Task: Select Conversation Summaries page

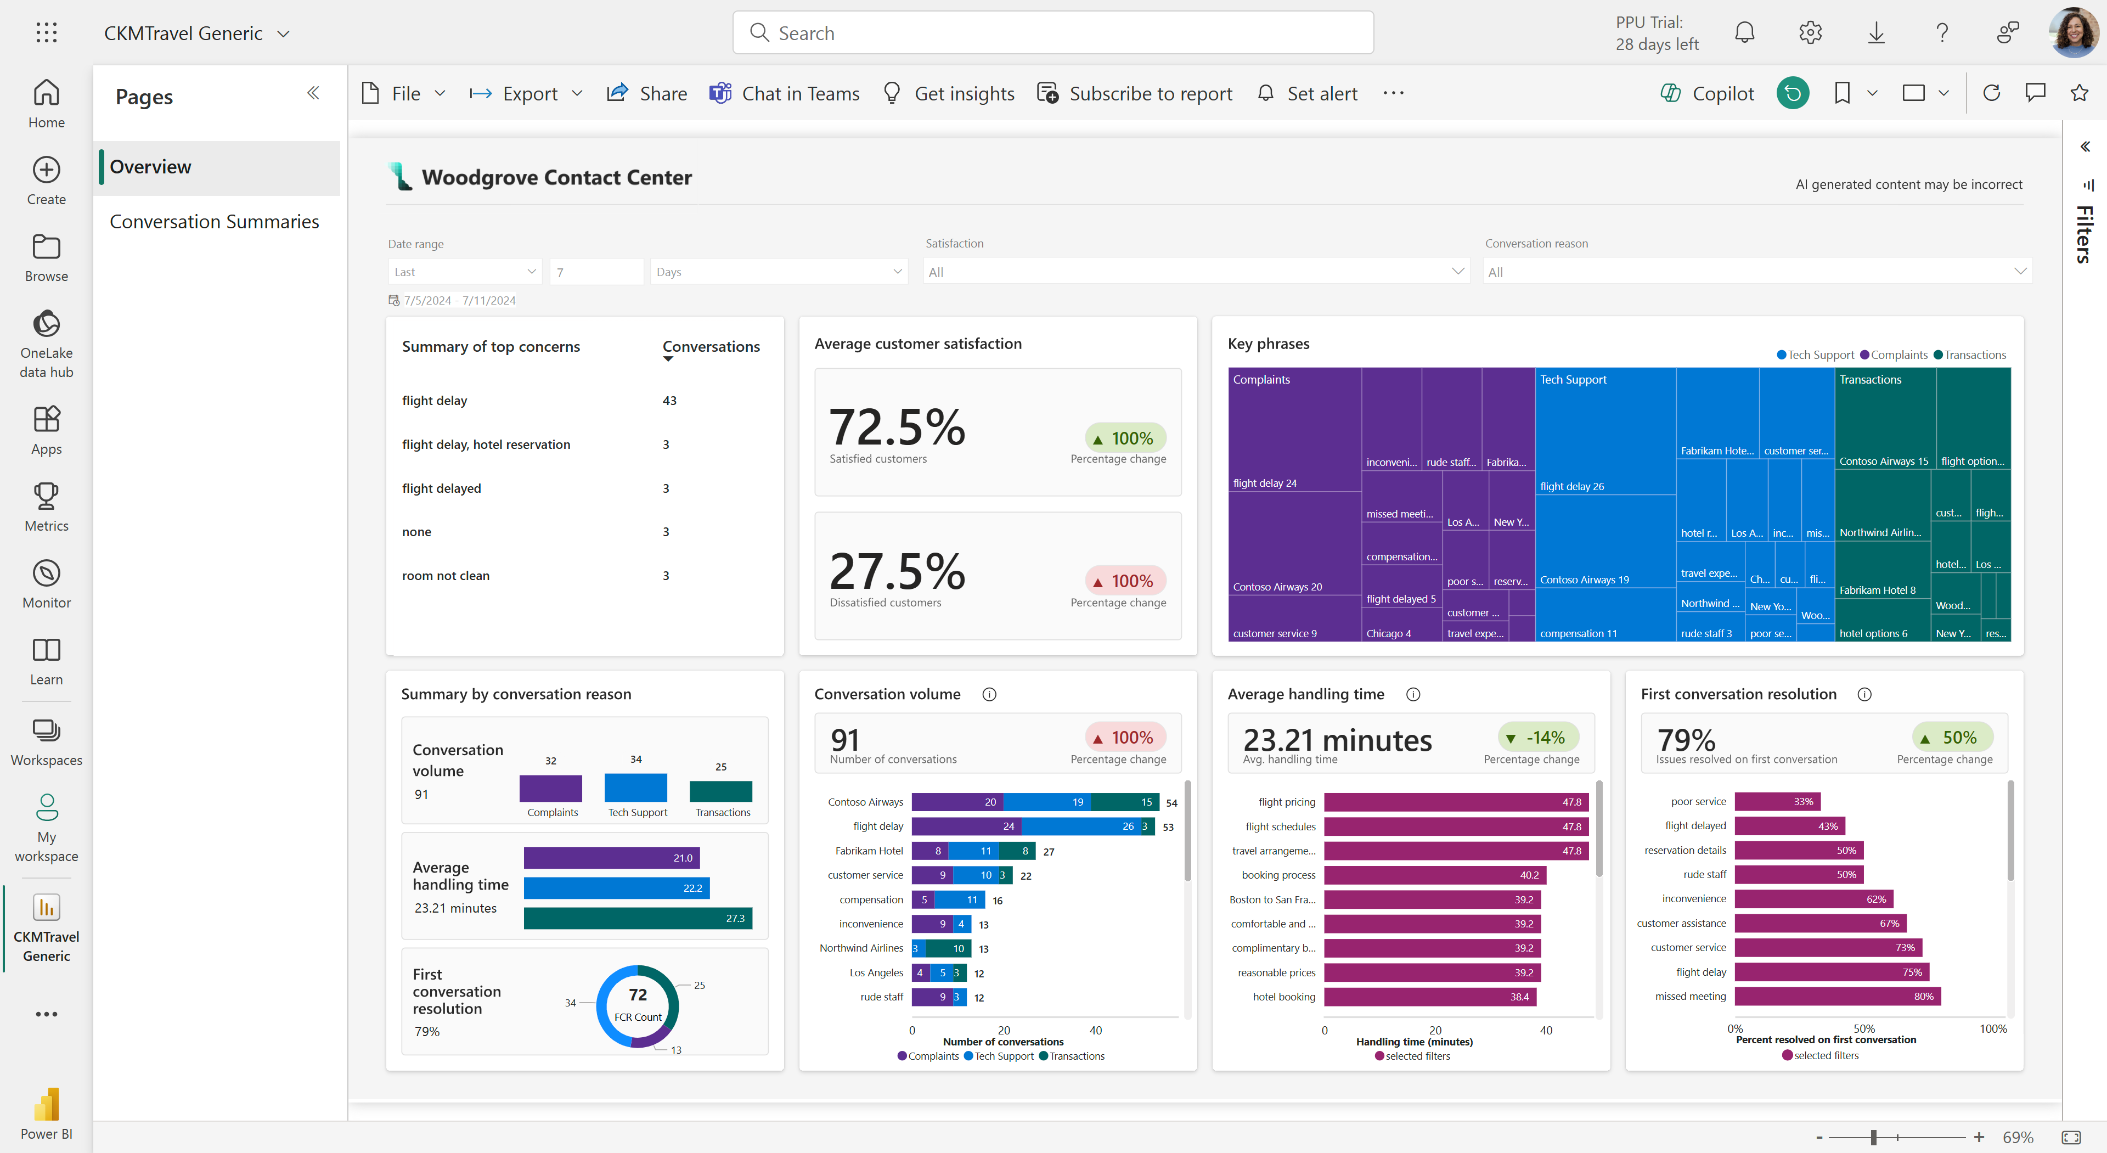Action: [x=215, y=221]
